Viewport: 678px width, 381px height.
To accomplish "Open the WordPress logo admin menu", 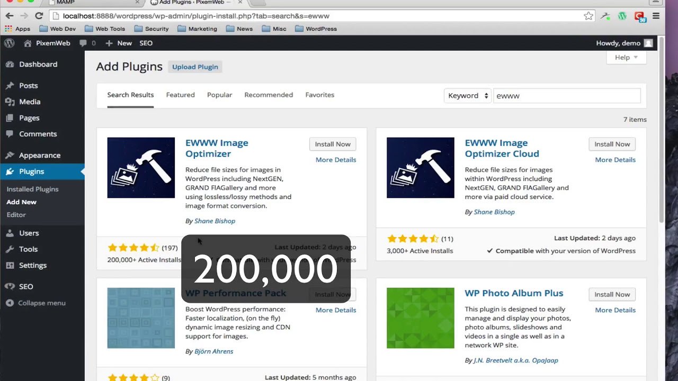I will [10, 43].
